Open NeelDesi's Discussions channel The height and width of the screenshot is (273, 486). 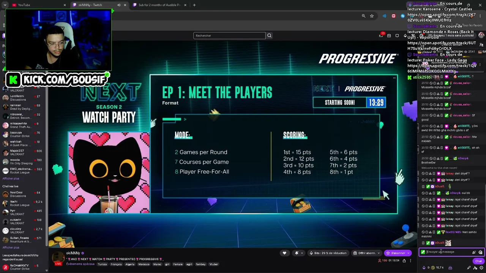pyautogui.click(x=23, y=194)
